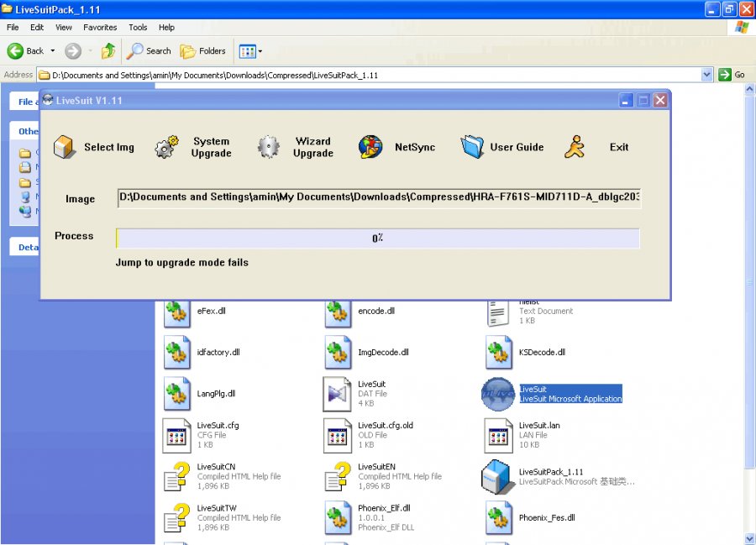Select the encode.dll file icon
The width and height of the screenshot is (756, 545).
[338, 313]
